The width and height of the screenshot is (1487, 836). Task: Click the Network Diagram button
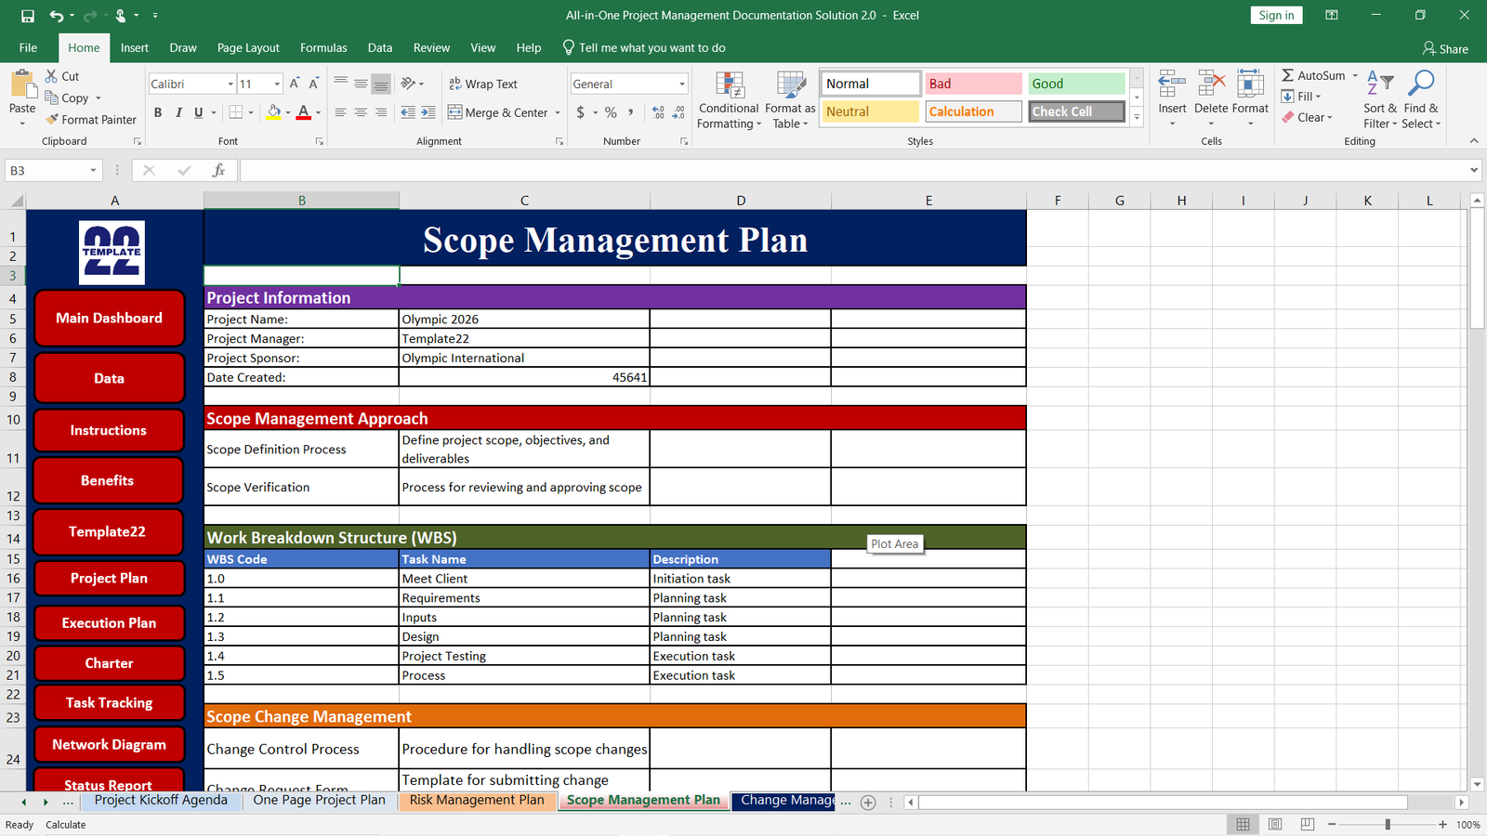click(109, 744)
